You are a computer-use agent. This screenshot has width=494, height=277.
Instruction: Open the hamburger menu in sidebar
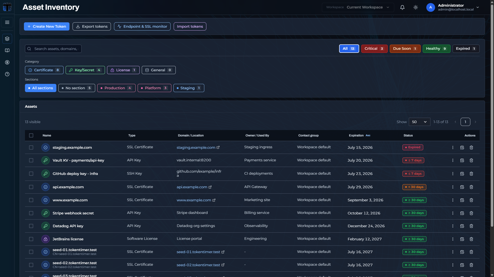(7, 22)
